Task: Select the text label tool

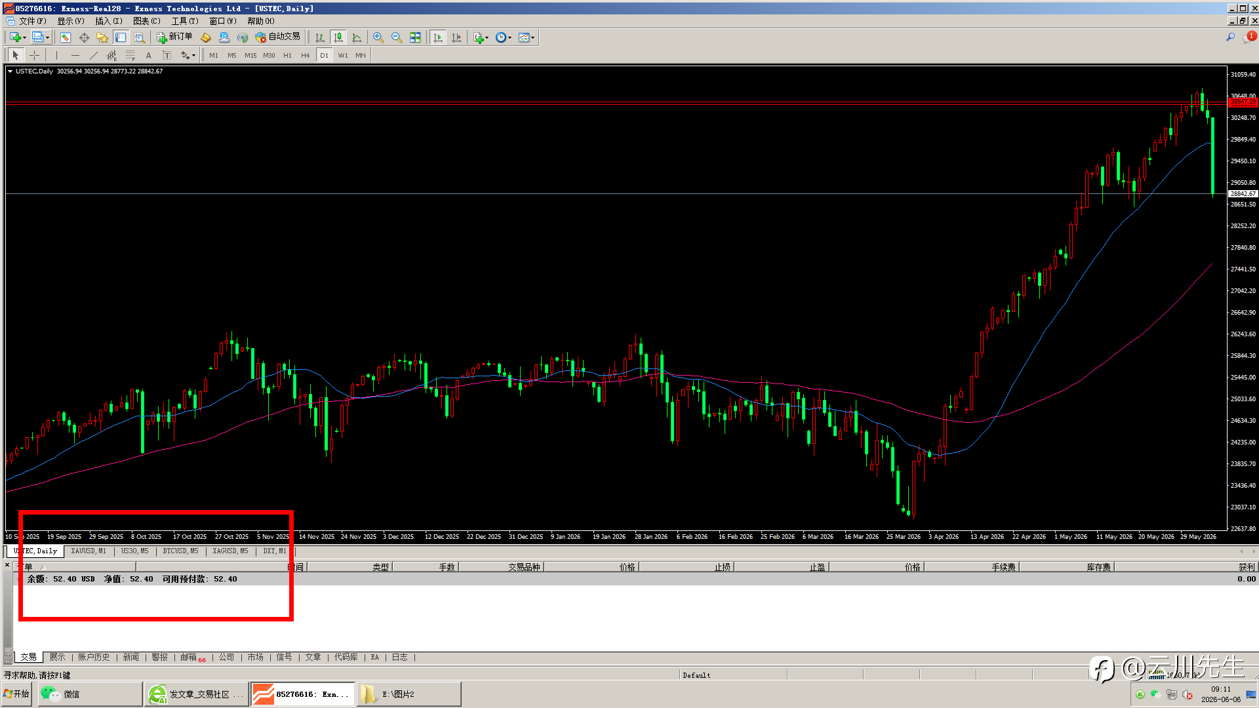Action: click(x=167, y=56)
